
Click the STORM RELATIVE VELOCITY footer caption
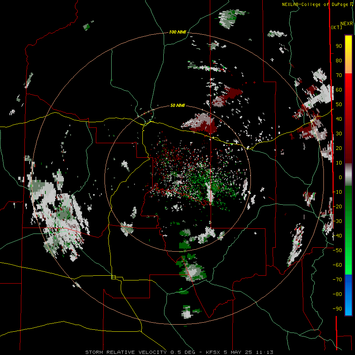179,352
